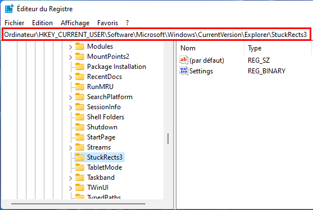Click the MountPoints2 folder icon
313x210 pixels.
(80, 57)
